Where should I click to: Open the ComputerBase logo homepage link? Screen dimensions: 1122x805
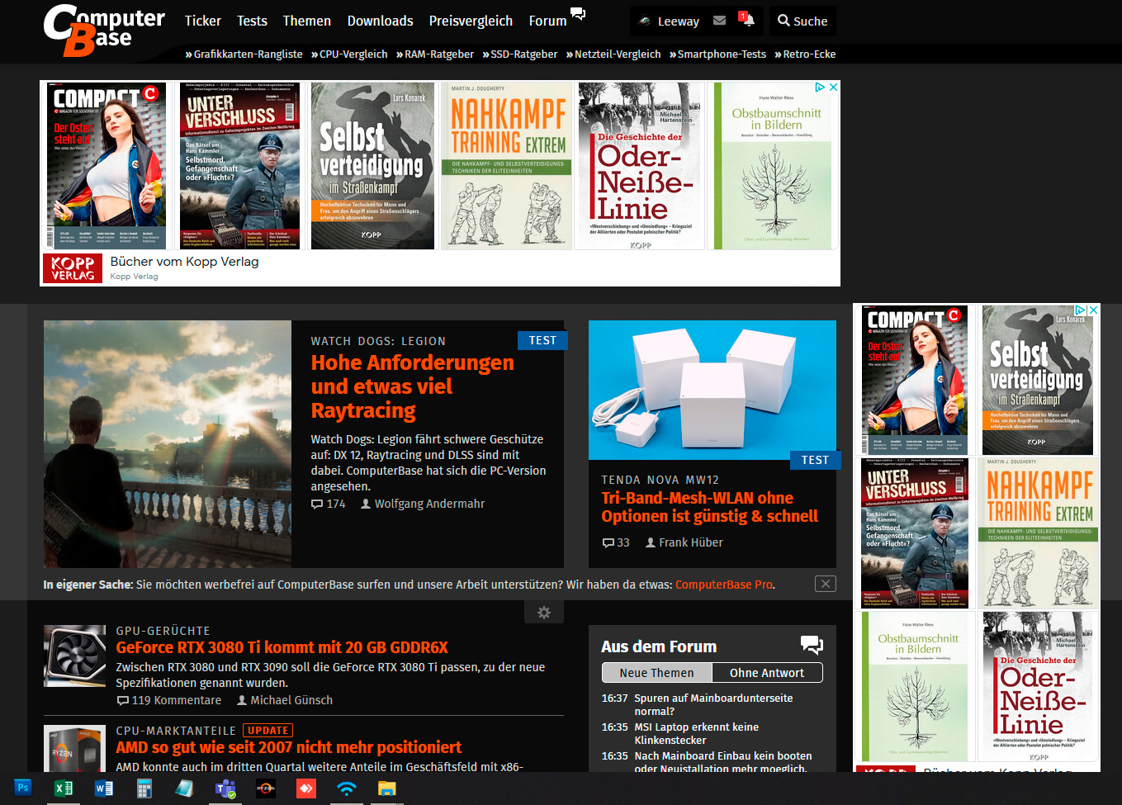[x=104, y=31]
